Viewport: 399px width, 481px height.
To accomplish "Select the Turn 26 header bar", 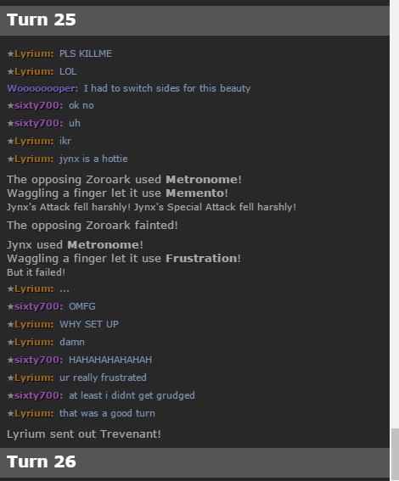I will click(x=194, y=462).
